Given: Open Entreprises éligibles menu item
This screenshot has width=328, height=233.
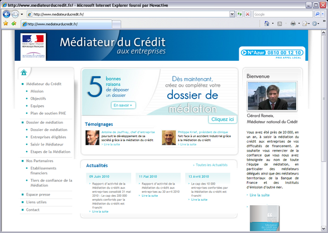Looking at the screenshot, I should click(48, 137).
